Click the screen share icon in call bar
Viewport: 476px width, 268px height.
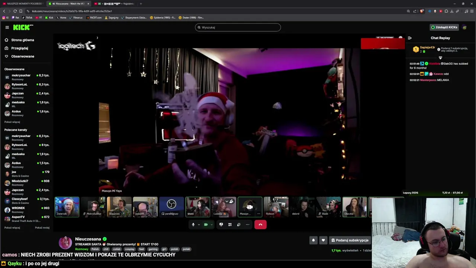pos(221,224)
